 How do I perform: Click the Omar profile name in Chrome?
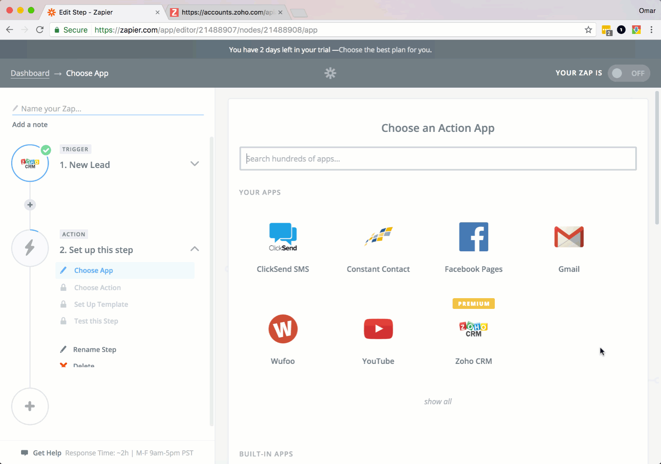point(647,10)
